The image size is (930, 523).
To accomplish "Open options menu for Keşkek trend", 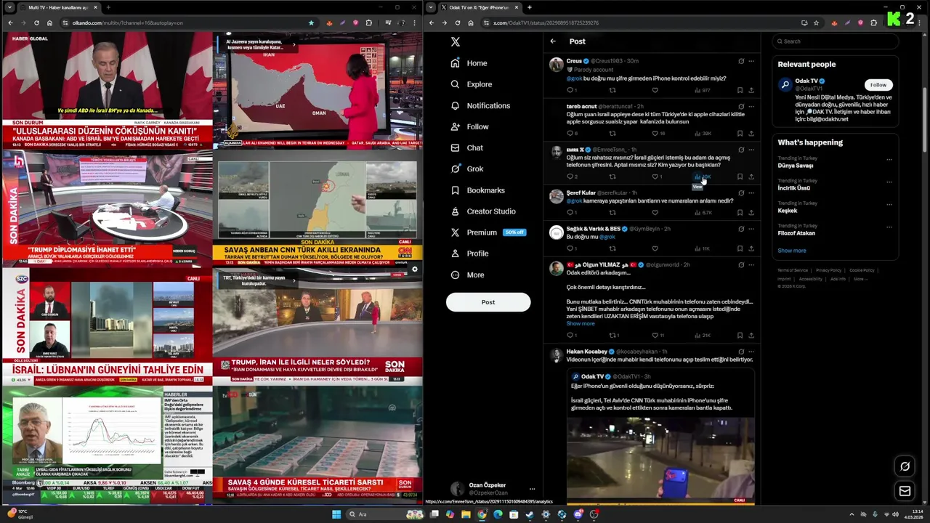I will coord(889,204).
